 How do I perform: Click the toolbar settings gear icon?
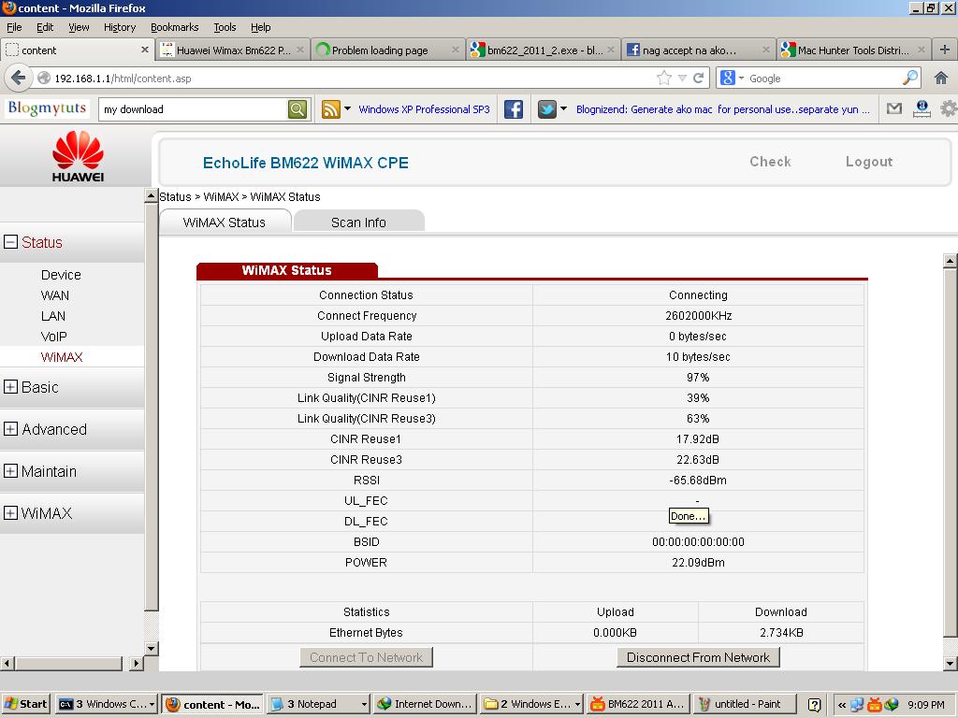pyautogui.click(x=949, y=108)
